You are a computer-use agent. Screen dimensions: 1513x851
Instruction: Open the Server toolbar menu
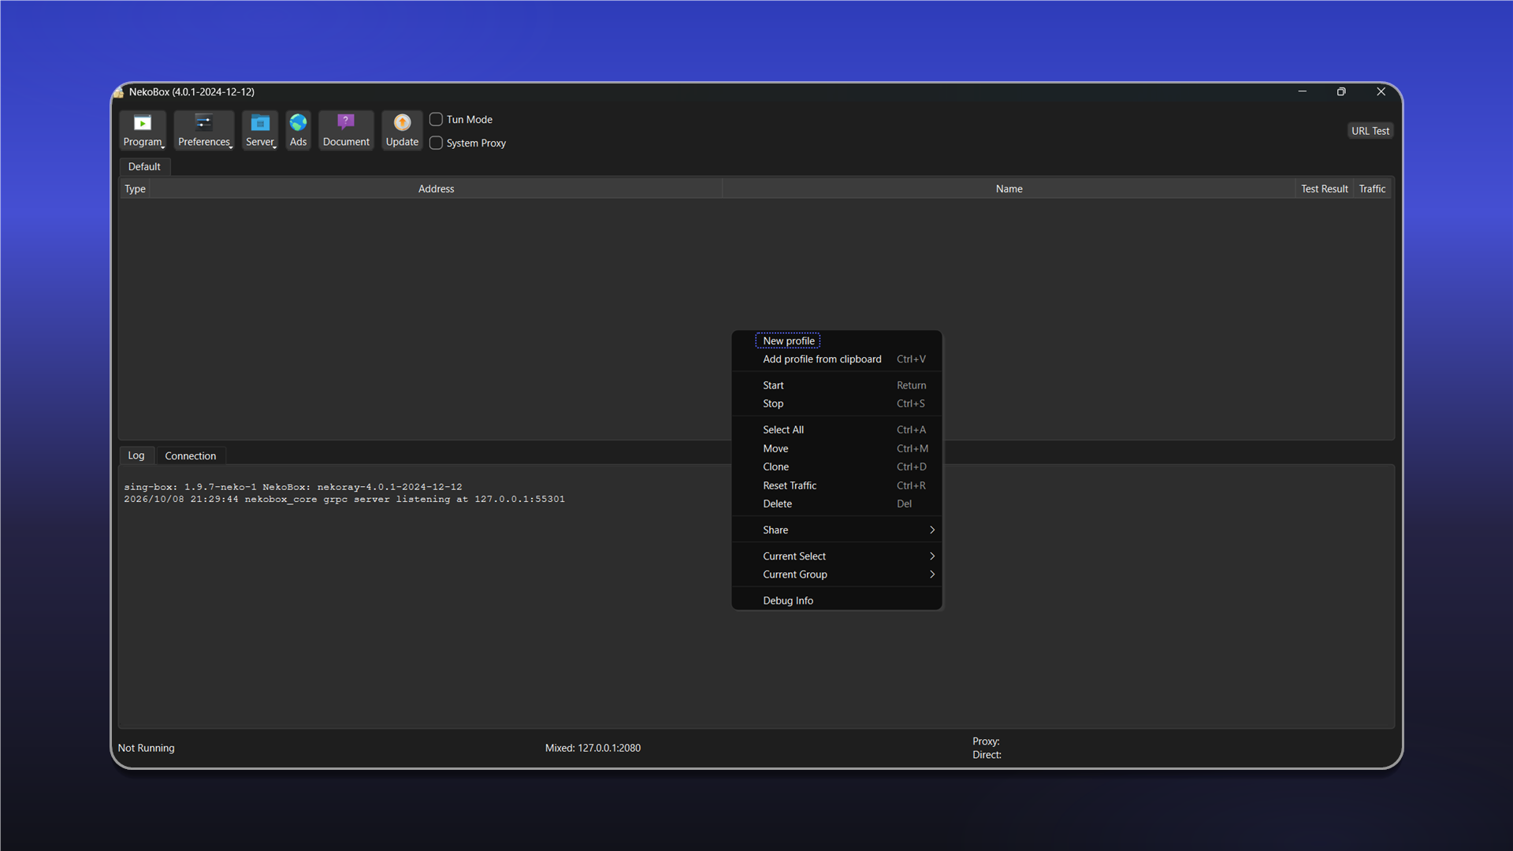coord(260,130)
